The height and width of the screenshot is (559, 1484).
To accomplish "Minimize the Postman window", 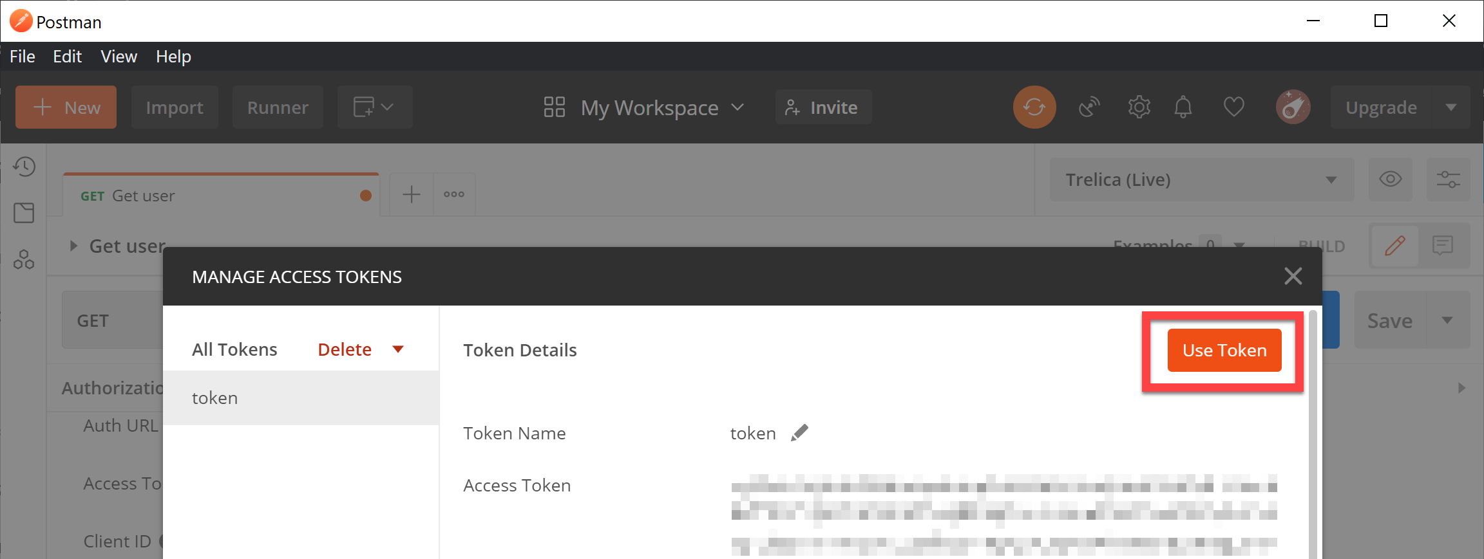I will point(1313,21).
